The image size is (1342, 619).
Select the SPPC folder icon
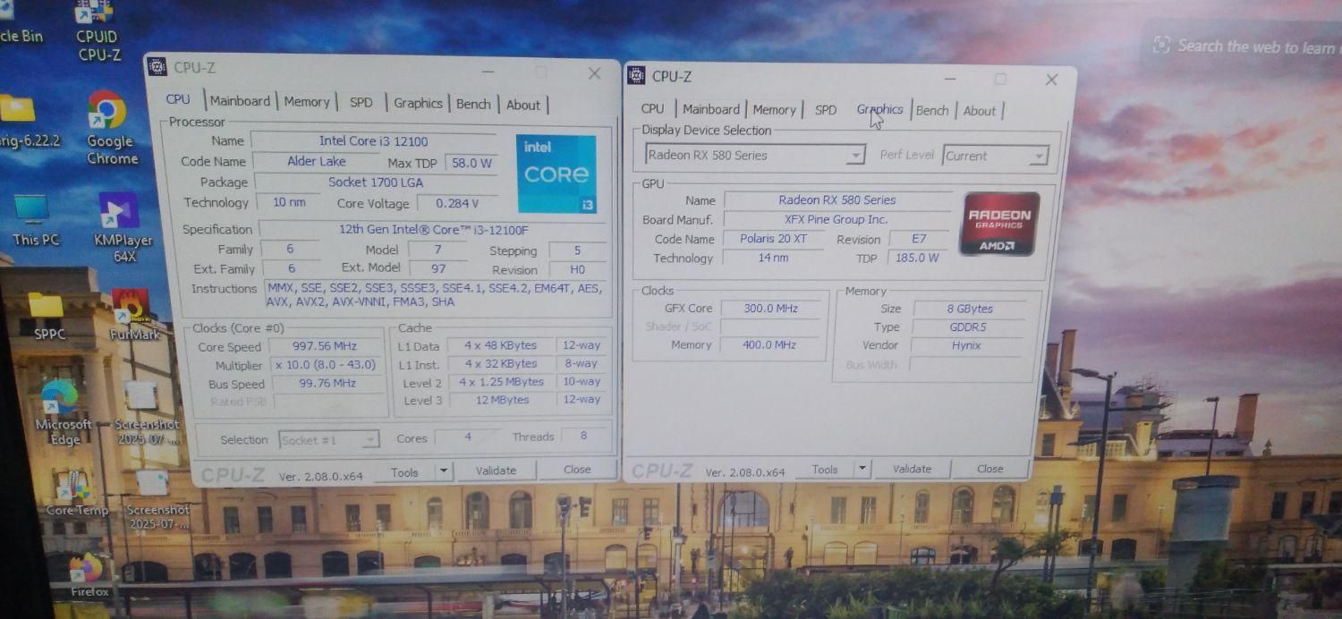(47, 318)
